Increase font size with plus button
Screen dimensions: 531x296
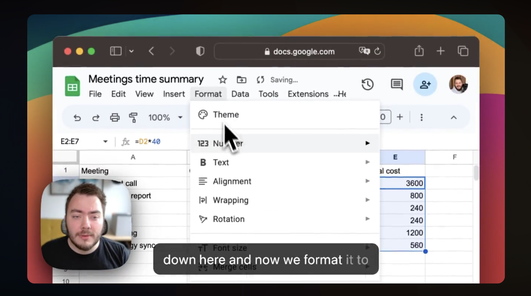pyautogui.click(x=400, y=117)
